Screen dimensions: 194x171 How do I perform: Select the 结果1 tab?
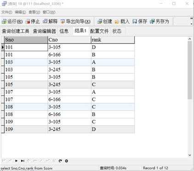pos(80,31)
